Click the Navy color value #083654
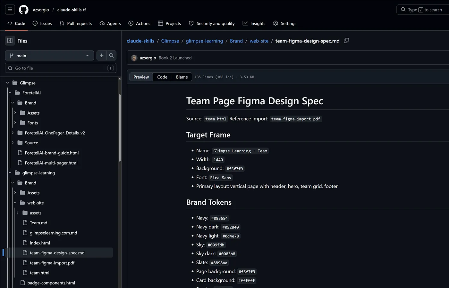 pos(219,218)
